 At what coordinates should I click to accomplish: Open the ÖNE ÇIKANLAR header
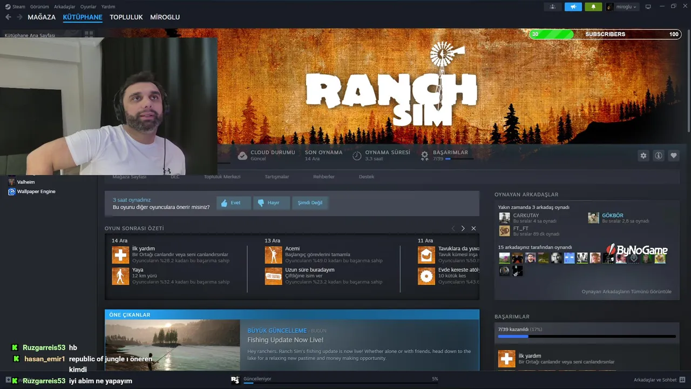292,314
